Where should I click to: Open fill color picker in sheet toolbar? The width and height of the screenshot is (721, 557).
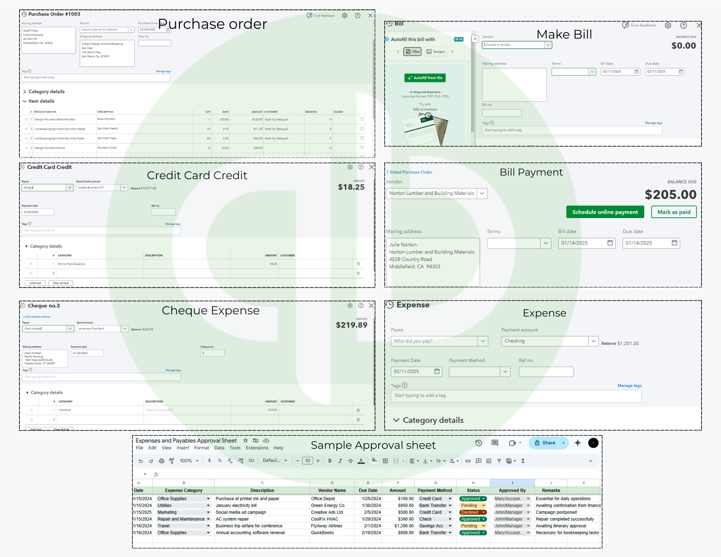pos(374,460)
